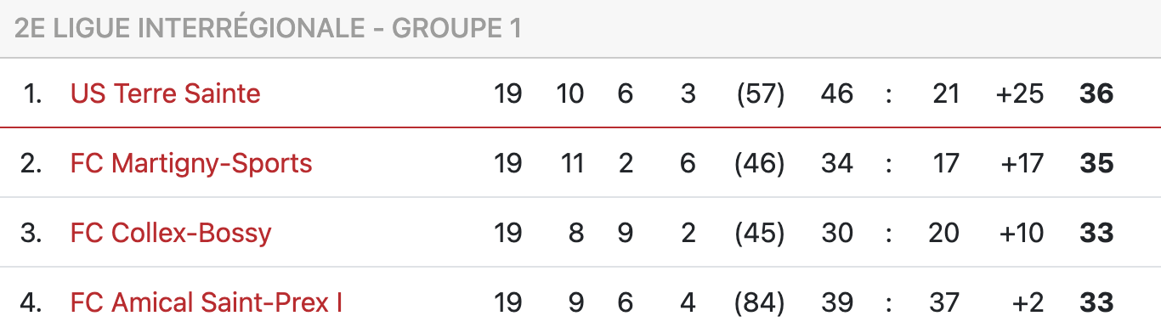Screen dimensions: 1161x333
Task: Click the +2 goal difference for Saint-Prex
Action: tap(1028, 302)
